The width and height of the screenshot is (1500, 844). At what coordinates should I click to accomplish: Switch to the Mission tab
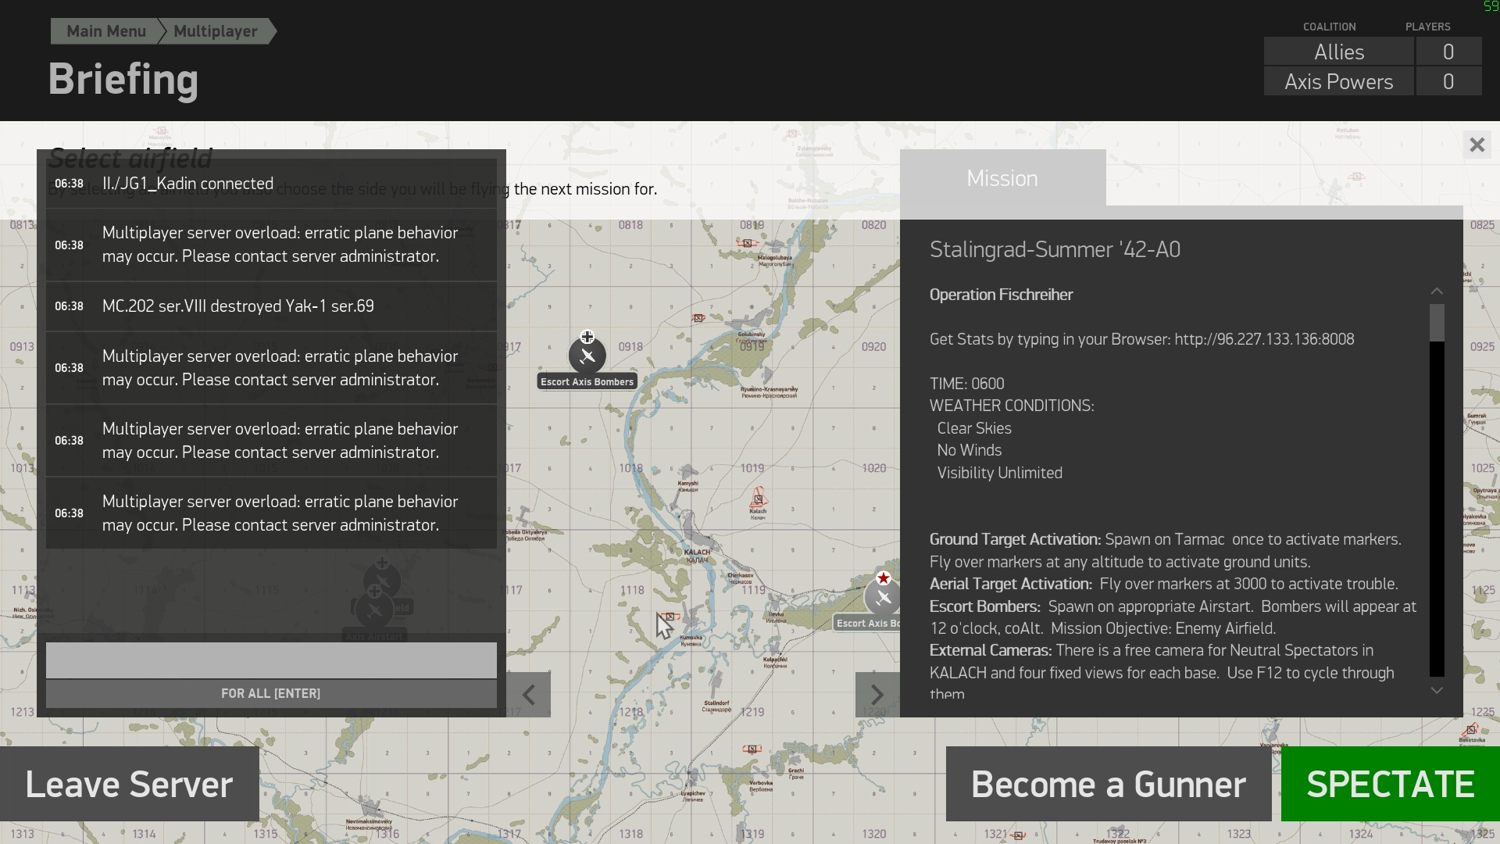[x=1002, y=178]
